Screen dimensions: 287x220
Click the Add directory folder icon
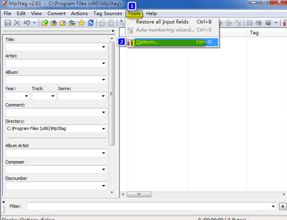(x=53, y=23)
